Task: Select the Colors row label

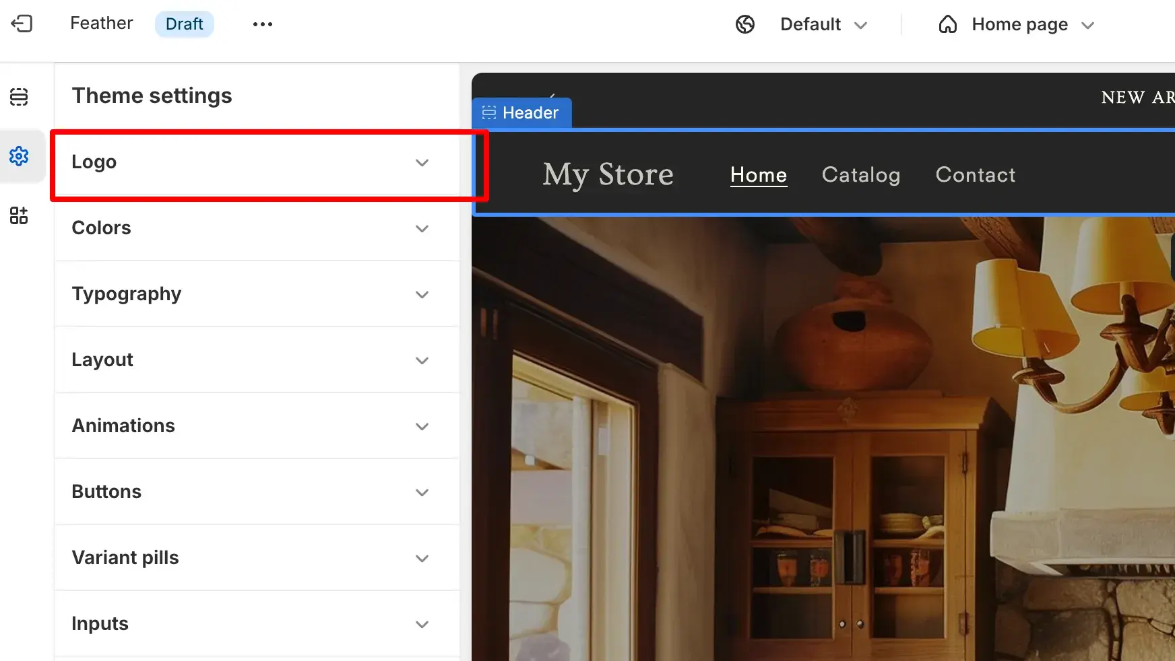Action: coord(101,228)
